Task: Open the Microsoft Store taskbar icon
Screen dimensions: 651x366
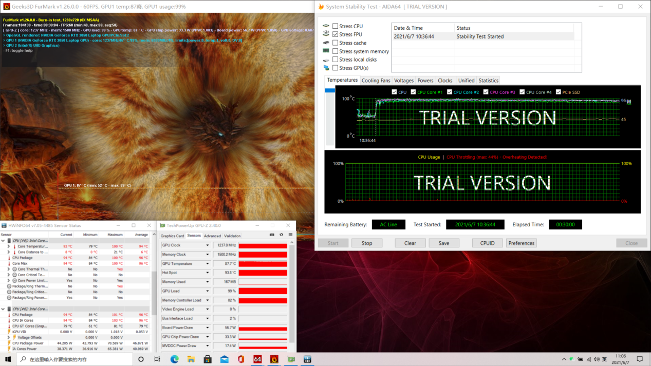Action: point(208,359)
